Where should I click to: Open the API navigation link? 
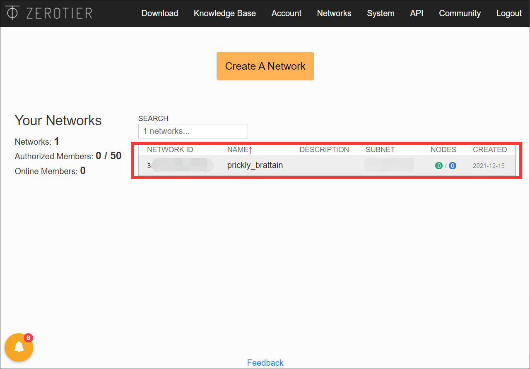[417, 13]
